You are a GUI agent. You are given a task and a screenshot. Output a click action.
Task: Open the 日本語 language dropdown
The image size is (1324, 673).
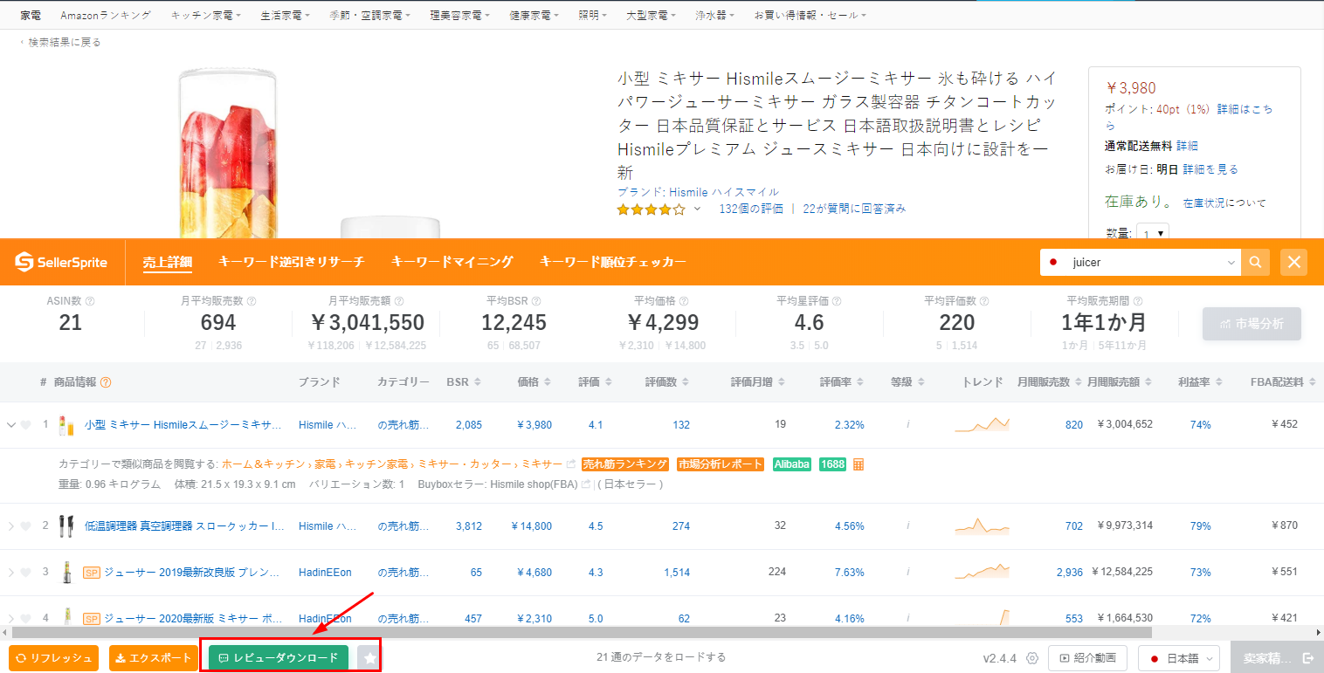pos(1179,658)
